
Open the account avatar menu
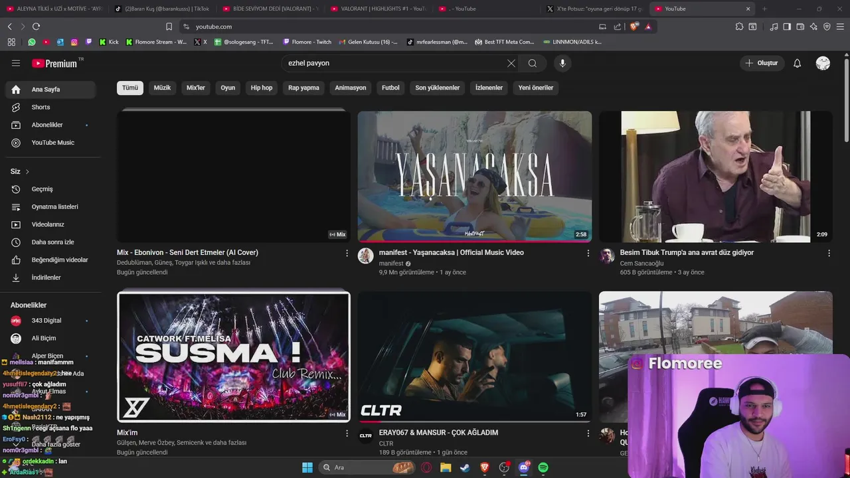click(x=823, y=63)
